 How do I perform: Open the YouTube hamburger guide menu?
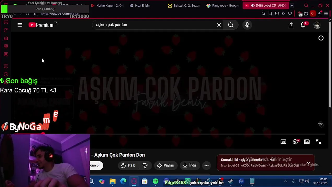(x=20, y=25)
